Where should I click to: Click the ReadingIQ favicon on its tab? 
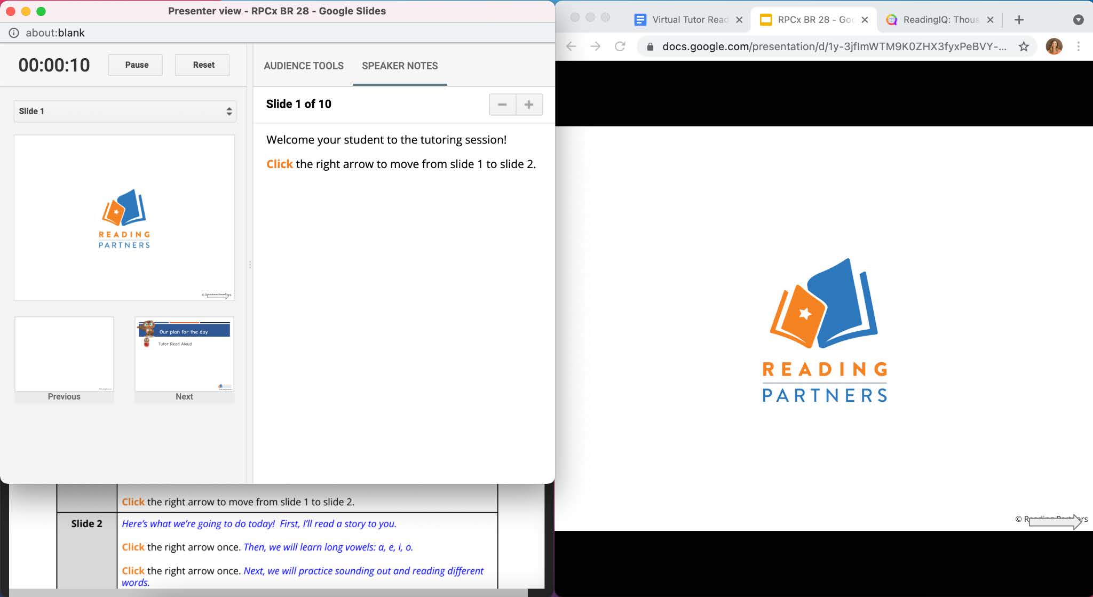[891, 20]
